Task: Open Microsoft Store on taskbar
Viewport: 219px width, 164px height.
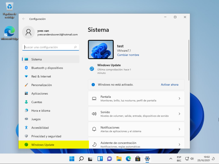Action: tap(138, 159)
